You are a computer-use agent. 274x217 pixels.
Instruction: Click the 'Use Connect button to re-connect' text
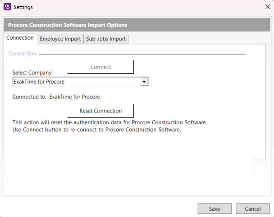96,130
